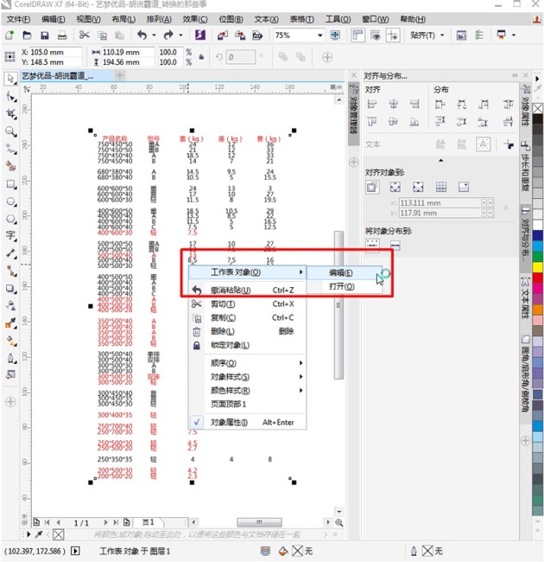Open the 位图(B) menu
This screenshot has width=544, height=562.
click(x=231, y=19)
